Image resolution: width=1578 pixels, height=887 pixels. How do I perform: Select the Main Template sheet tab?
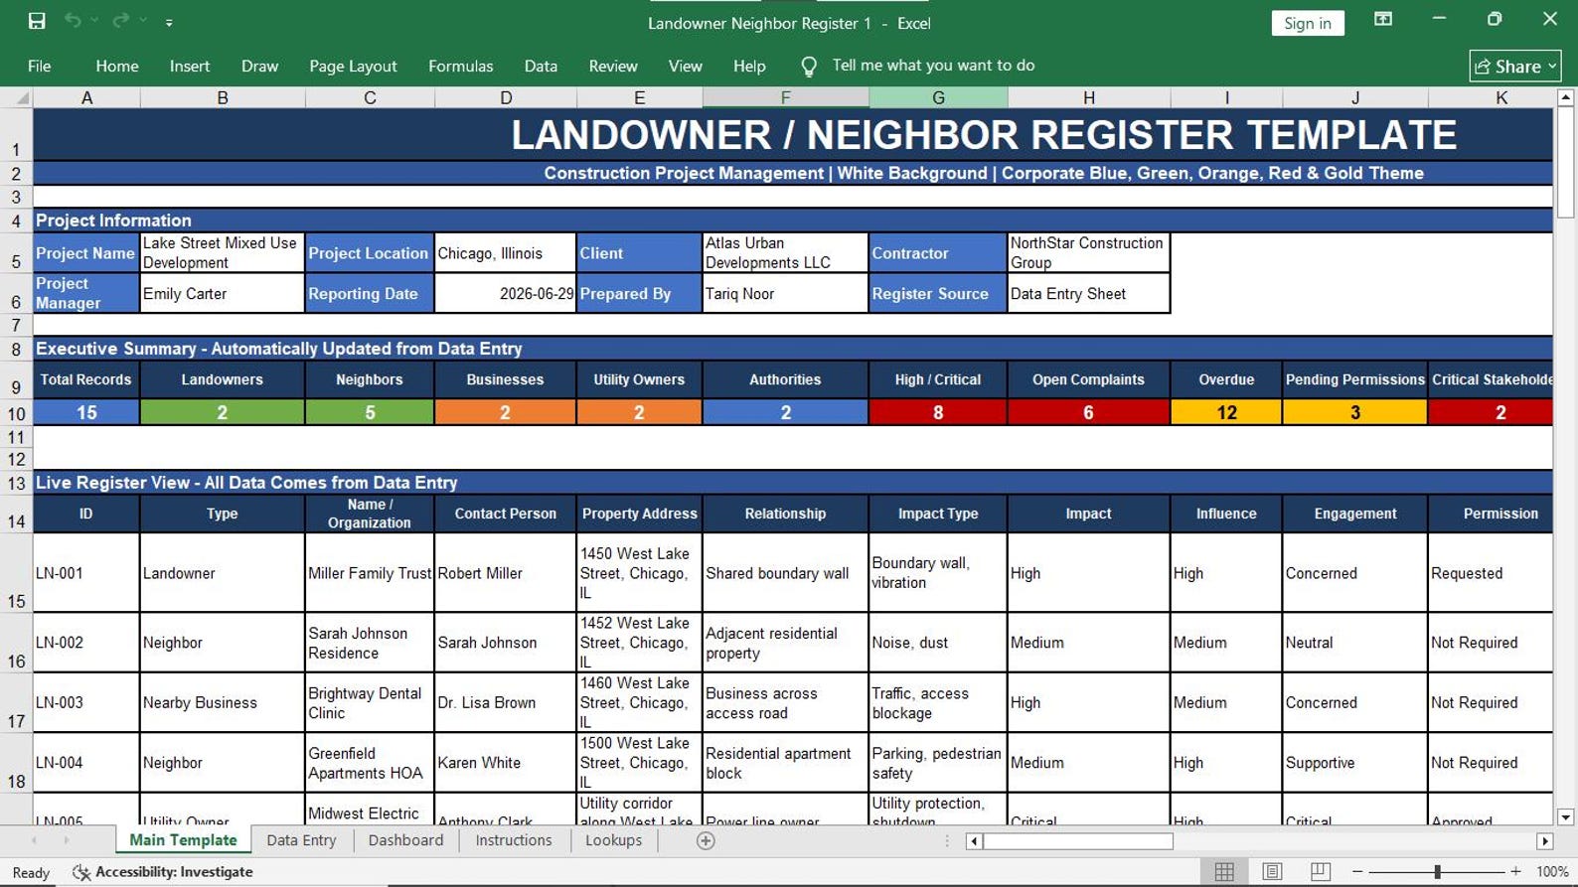pyautogui.click(x=183, y=840)
